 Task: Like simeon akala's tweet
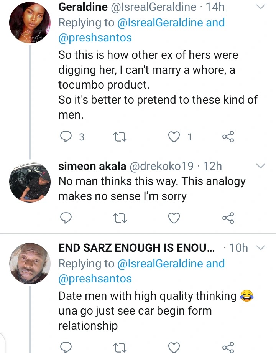pyautogui.click(x=174, y=218)
